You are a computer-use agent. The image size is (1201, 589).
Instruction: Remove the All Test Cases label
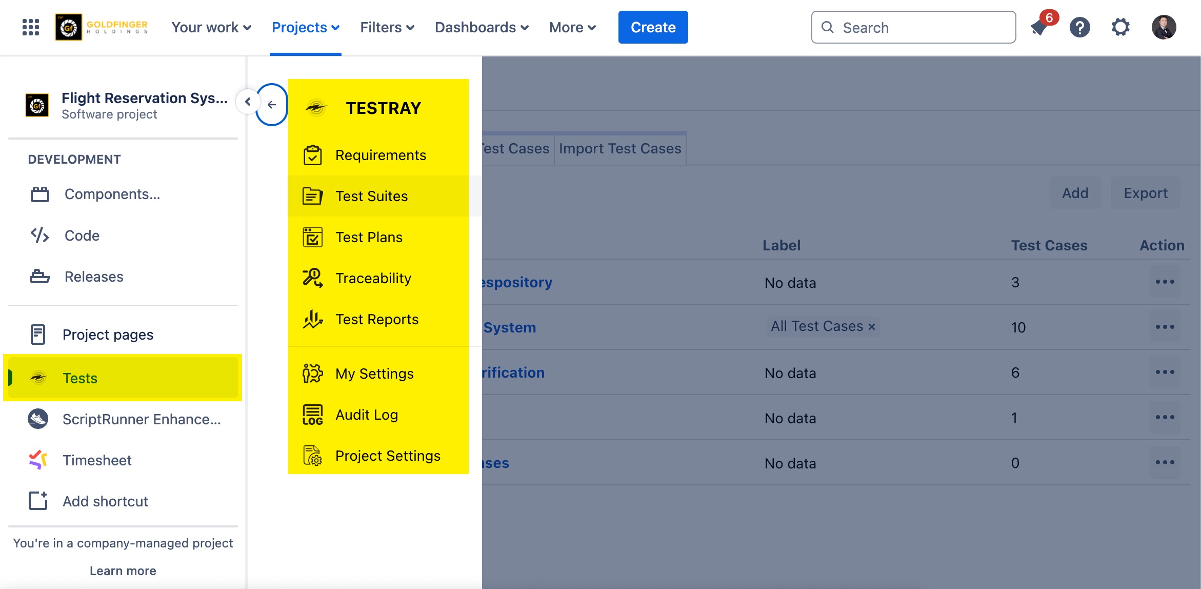(871, 327)
